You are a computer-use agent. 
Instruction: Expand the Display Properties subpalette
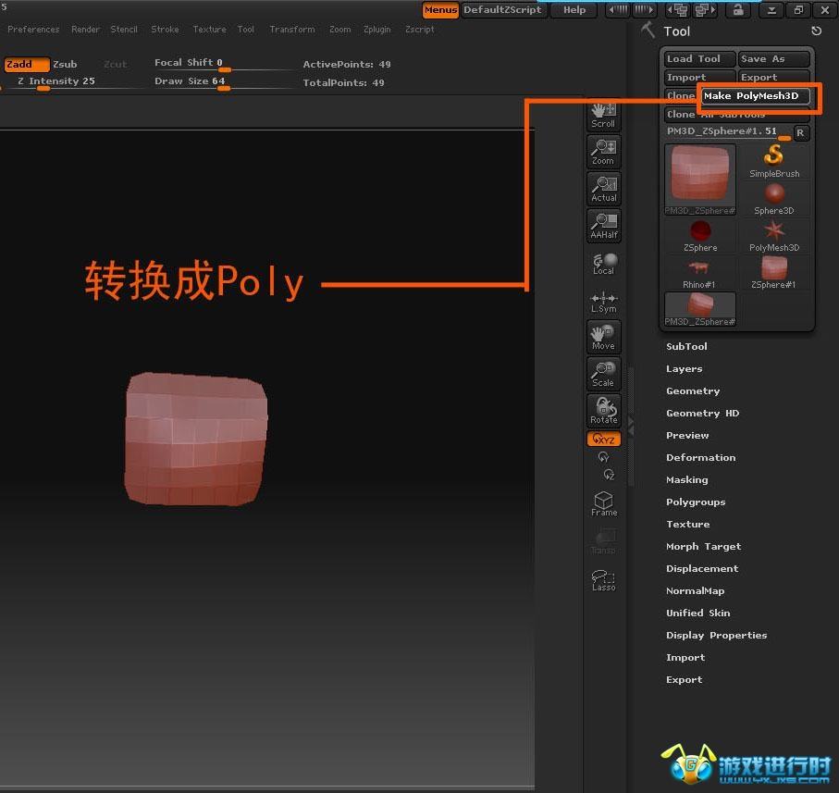coord(717,635)
